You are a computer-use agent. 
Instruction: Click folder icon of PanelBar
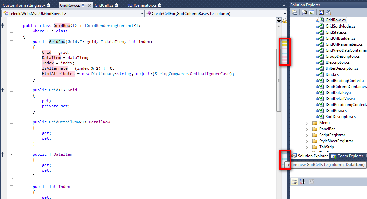point(315,129)
